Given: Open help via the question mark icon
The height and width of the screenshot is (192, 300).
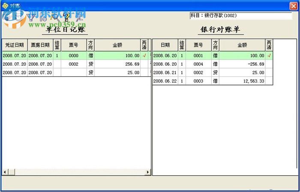Looking at the screenshot, I should tap(66, 18).
